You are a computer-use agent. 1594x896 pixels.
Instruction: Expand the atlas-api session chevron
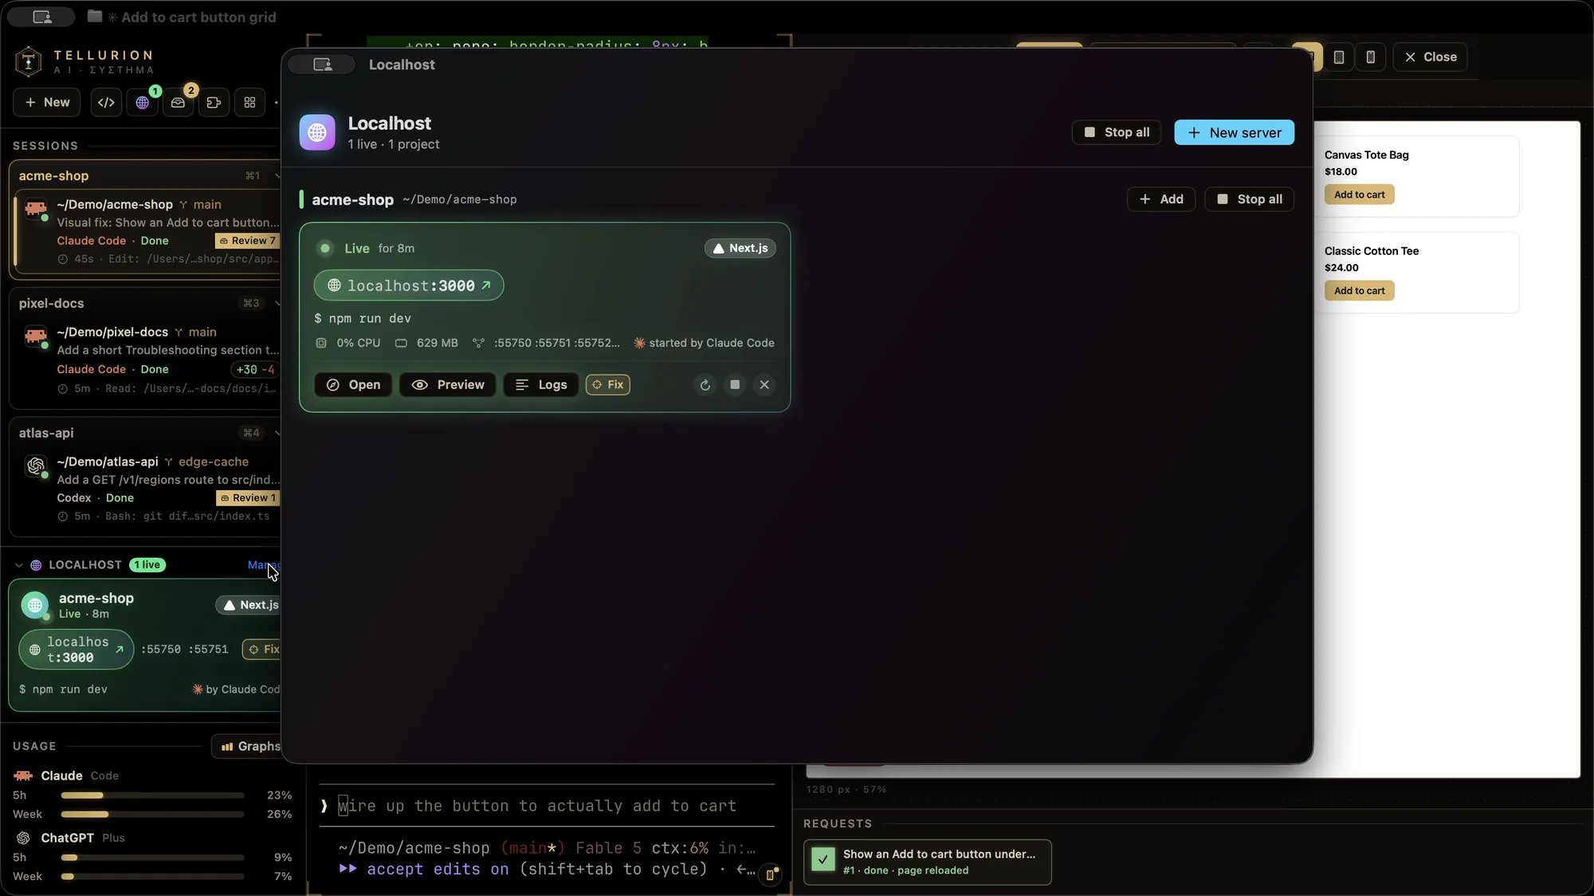click(x=277, y=434)
